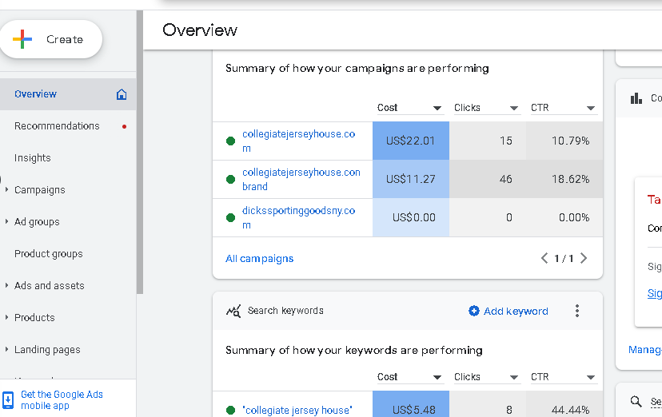The height and width of the screenshot is (417, 662).
Task: Click the Search keywords card header icon
Action: coord(233,311)
